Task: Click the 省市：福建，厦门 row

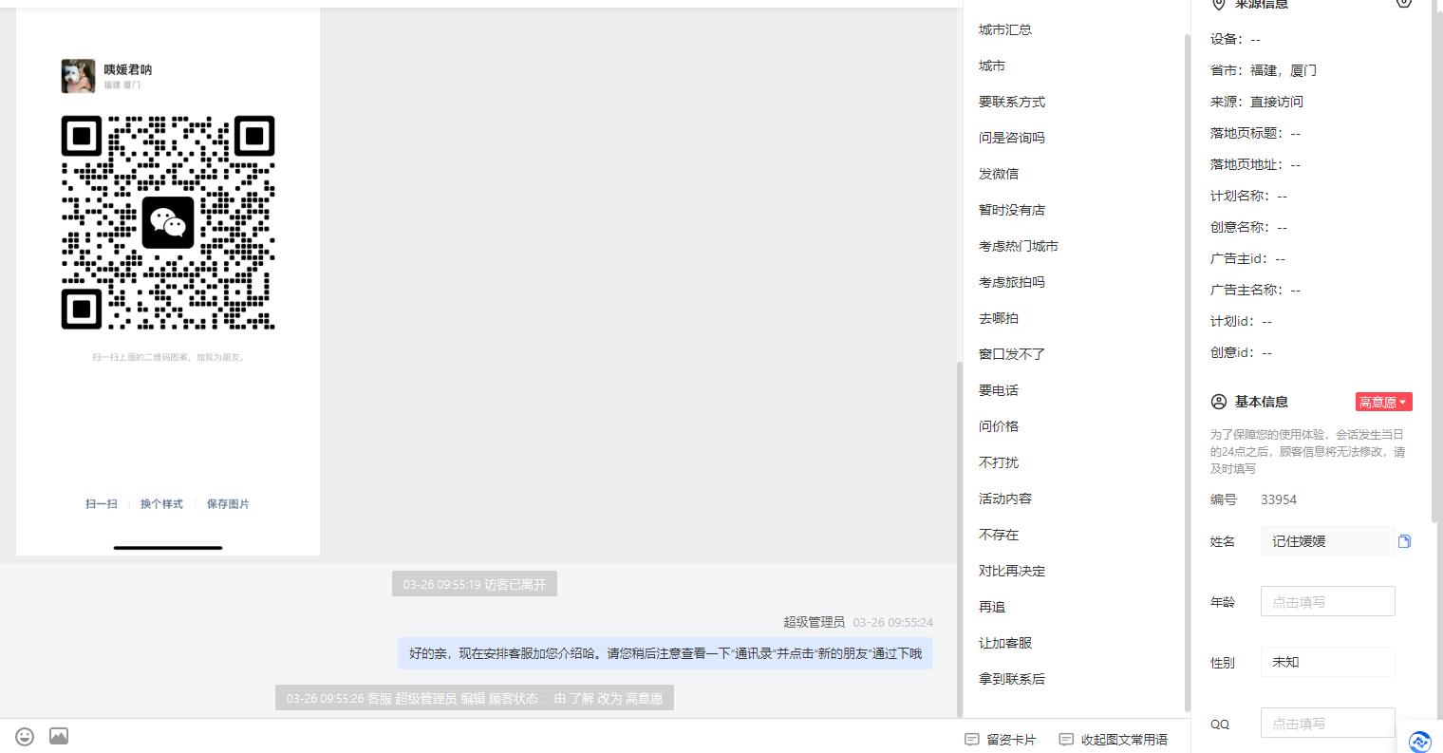Action: pyautogui.click(x=1264, y=70)
